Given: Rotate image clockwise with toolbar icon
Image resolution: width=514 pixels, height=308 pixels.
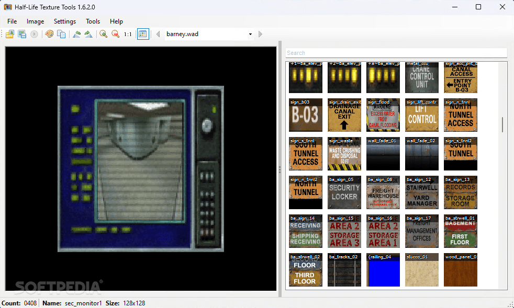Looking at the screenshot, I should 88,34.
